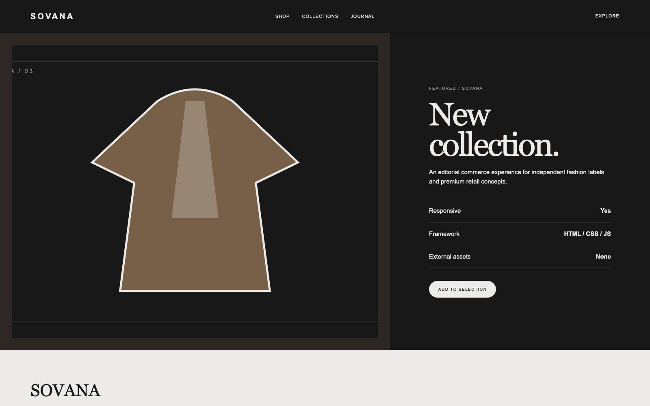The width and height of the screenshot is (650, 406).
Task: Select the editorial commerce description paragraph
Action: (516, 177)
